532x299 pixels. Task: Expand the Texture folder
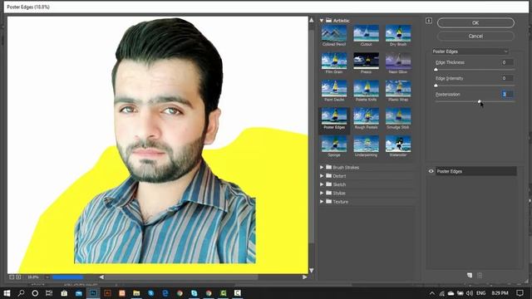322,202
